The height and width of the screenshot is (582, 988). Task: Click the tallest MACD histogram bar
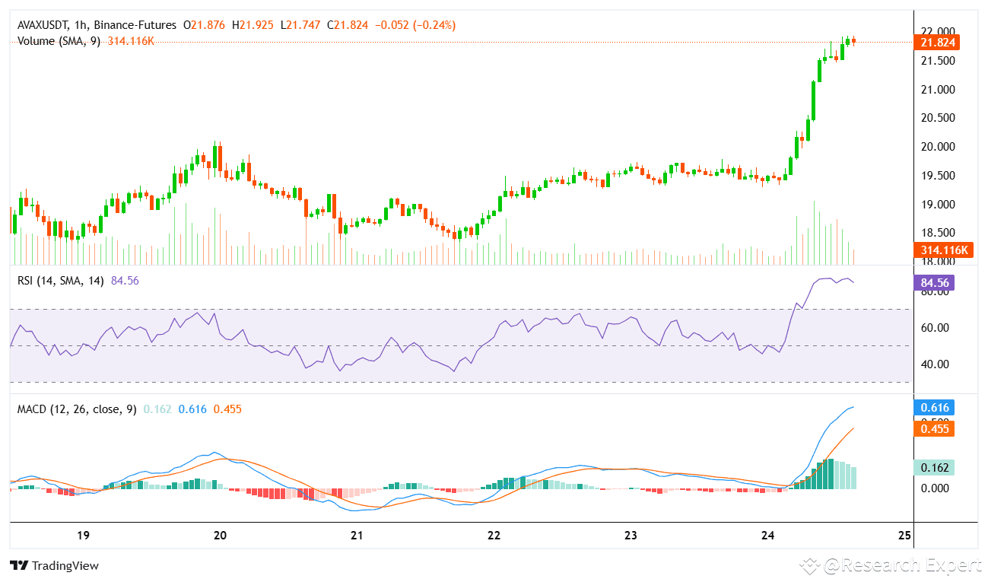(829, 472)
